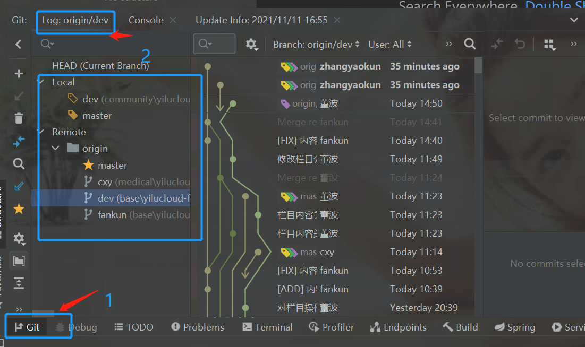Click the Group By Directory icon

point(19,261)
